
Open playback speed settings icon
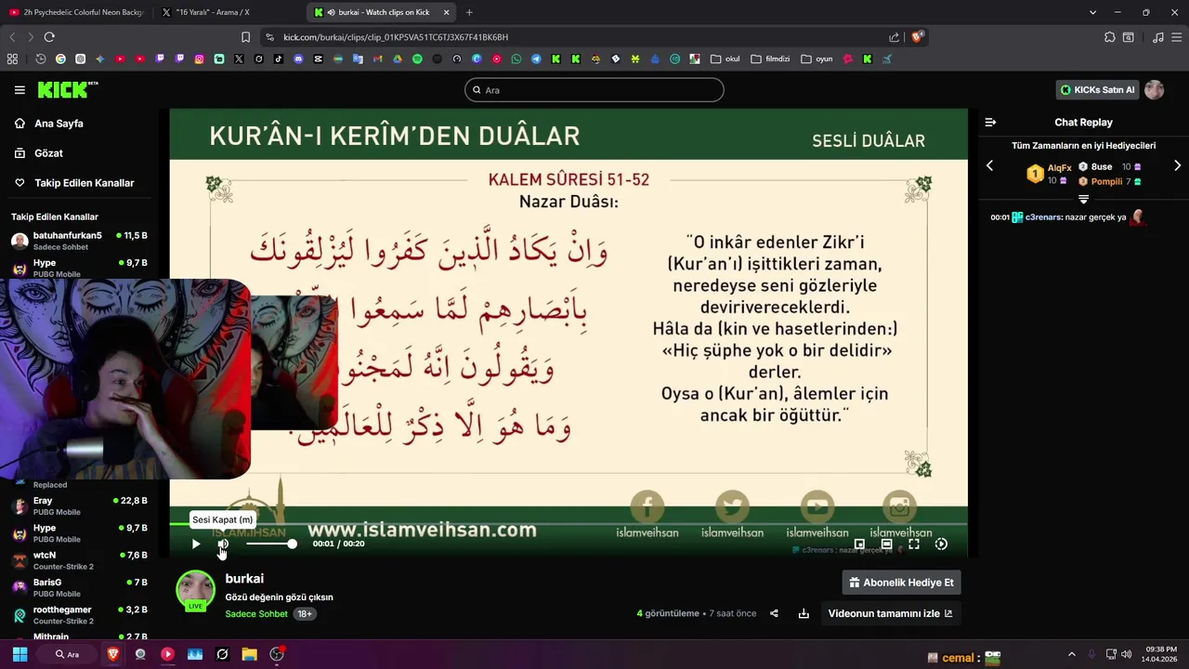(x=941, y=544)
